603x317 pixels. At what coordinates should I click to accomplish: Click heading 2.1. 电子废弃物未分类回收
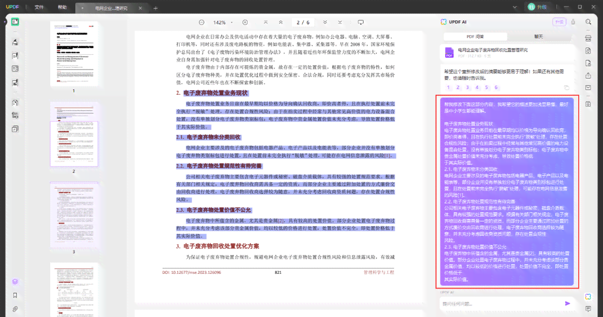click(x=209, y=137)
